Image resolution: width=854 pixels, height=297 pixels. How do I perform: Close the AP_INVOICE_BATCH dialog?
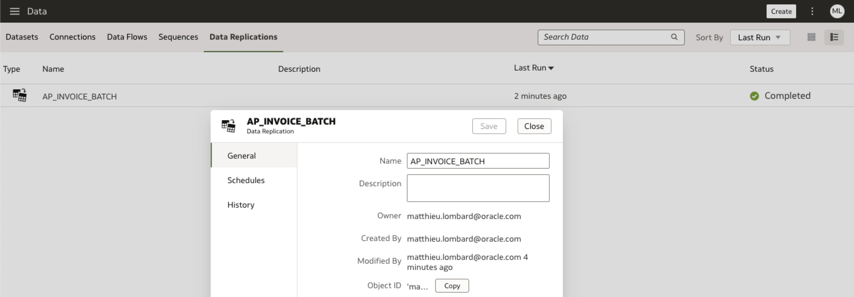pos(534,126)
